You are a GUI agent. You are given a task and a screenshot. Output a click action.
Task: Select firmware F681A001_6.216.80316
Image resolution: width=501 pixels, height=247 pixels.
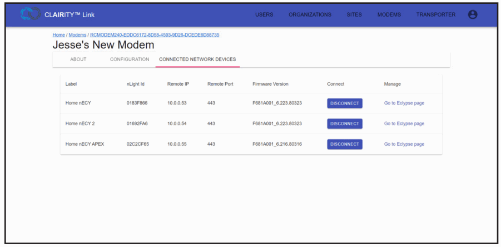[277, 144]
